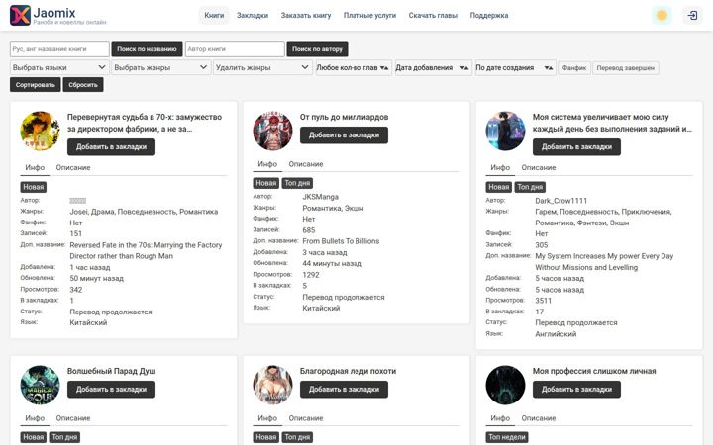This screenshot has height=445, width=713.
Task: Expand the Выбрать языки dropdown
Action: click(x=59, y=67)
